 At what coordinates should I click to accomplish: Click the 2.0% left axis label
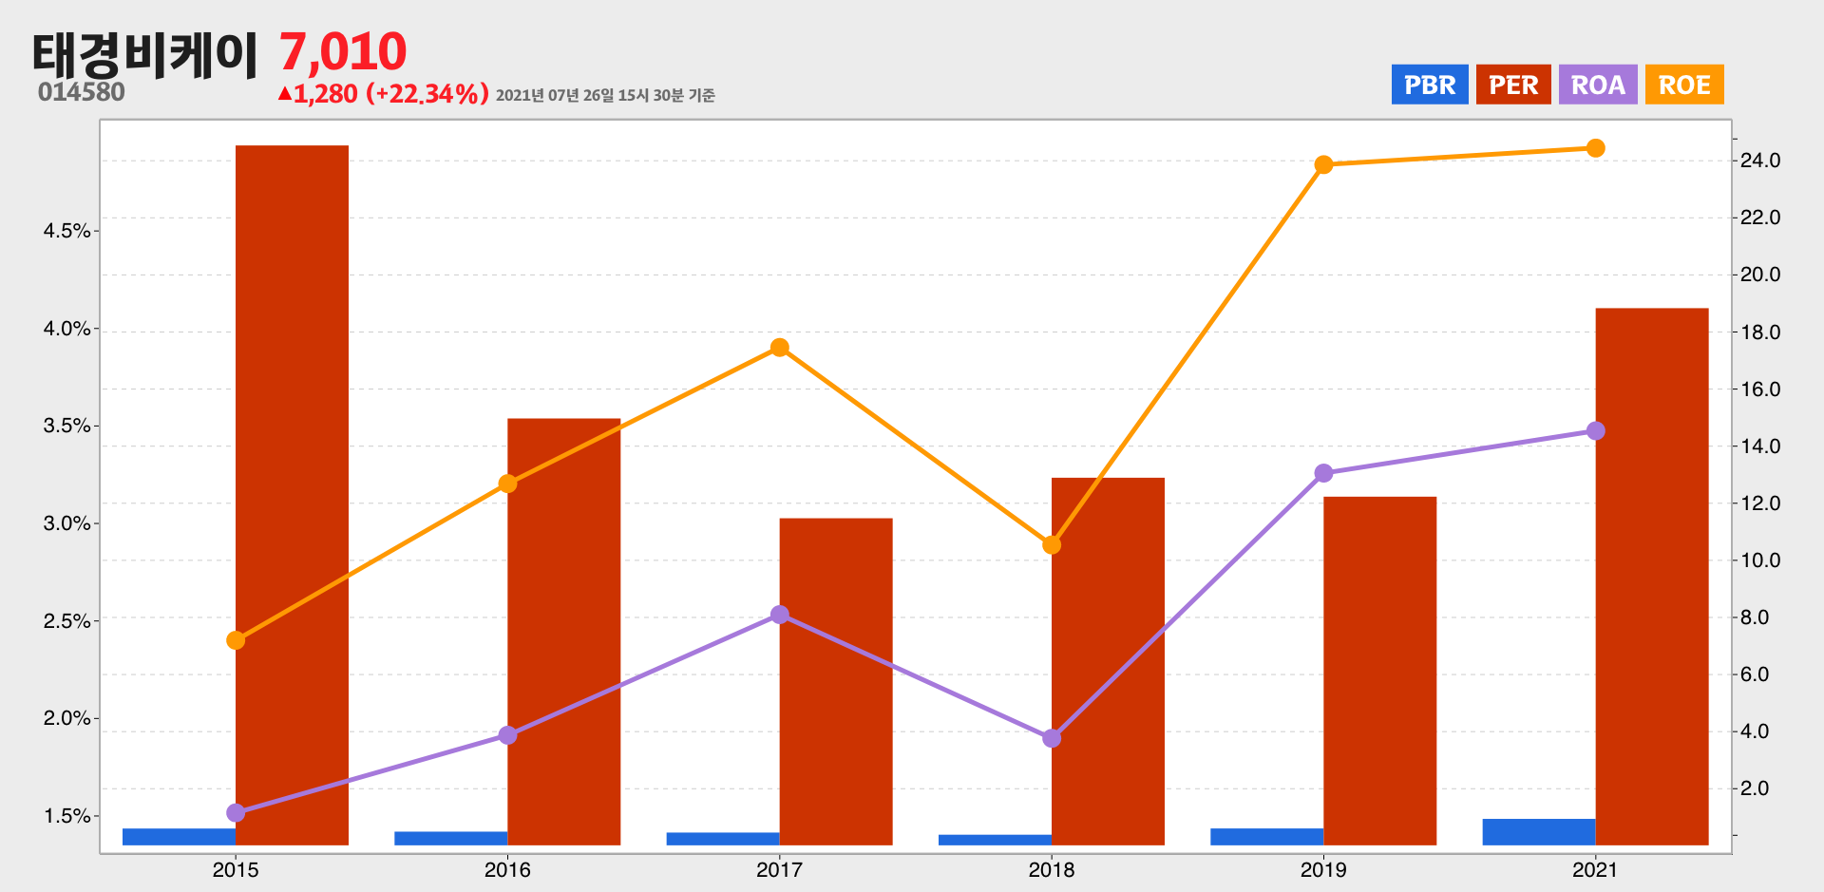coord(67,718)
